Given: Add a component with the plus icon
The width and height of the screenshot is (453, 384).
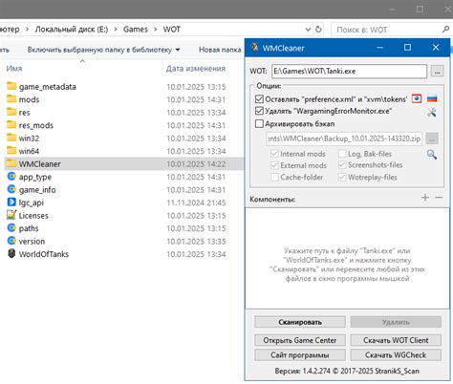Looking at the screenshot, I should (425, 198).
